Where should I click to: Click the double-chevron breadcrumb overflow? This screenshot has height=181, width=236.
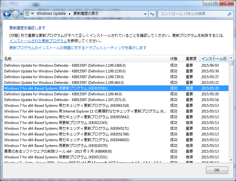32,14
